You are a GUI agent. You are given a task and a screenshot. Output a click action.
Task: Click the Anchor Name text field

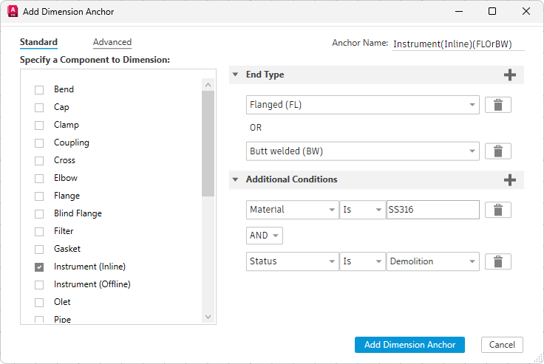tap(458, 44)
